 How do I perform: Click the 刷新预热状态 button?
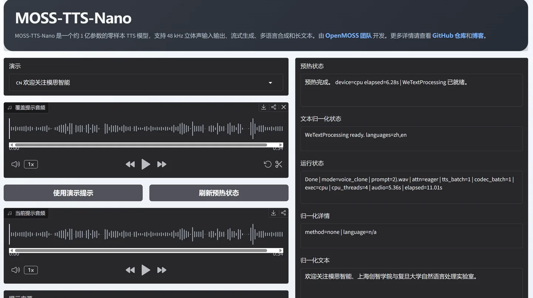[219, 193]
